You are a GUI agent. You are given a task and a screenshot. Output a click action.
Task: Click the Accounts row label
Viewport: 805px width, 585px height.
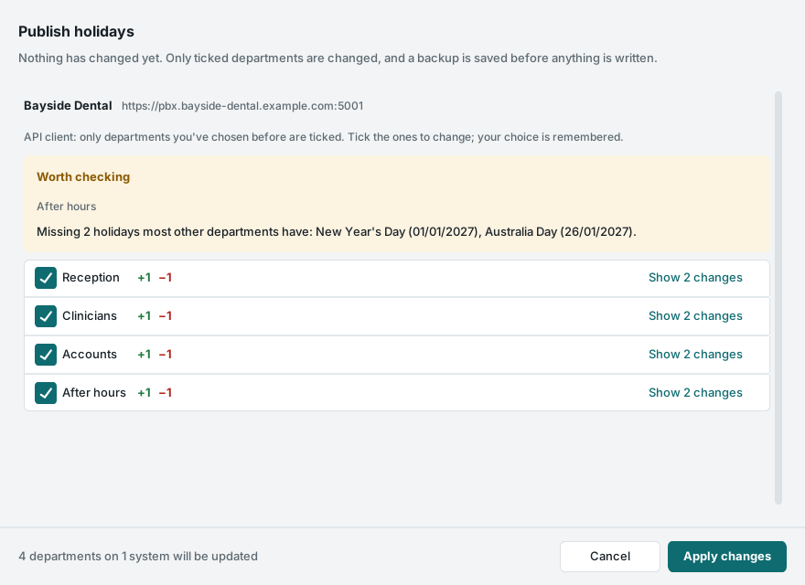(x=90, y=355)
